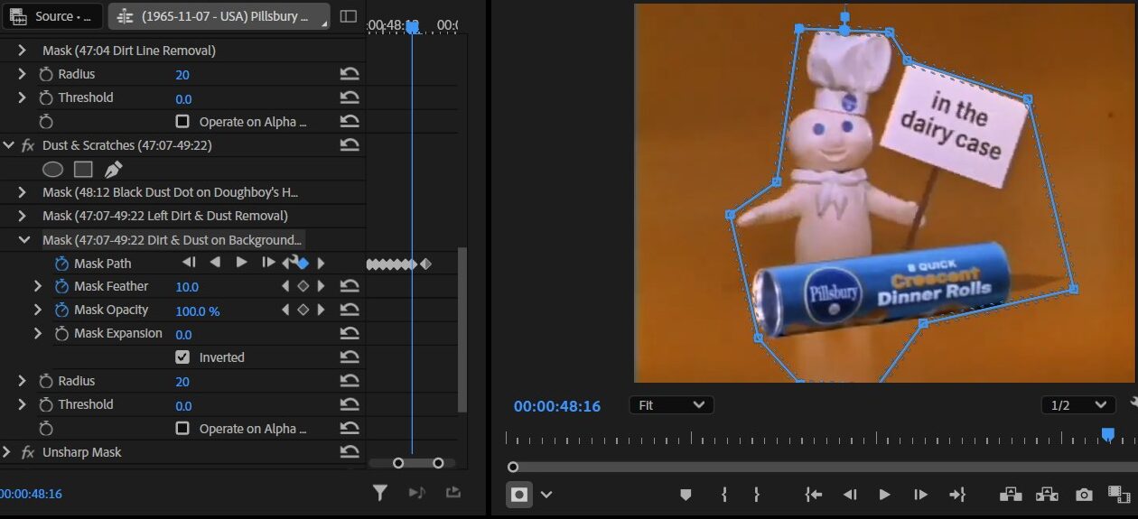Open dropdown arrow beside the Export button

click(x=546, y=495)
